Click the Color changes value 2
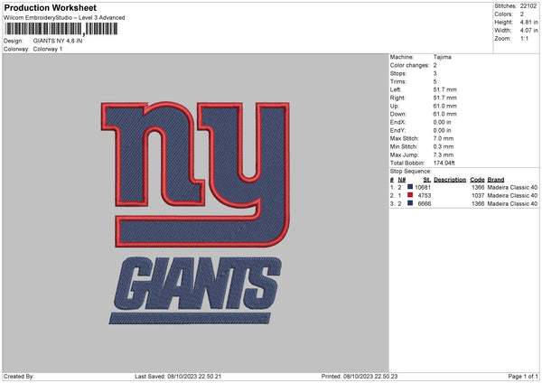The width and height of the screenshot is (542, 383). [435, 65]
